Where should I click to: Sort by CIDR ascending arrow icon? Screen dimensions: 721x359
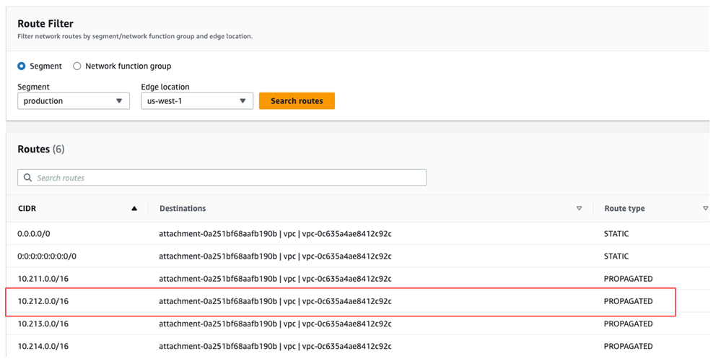134,209
